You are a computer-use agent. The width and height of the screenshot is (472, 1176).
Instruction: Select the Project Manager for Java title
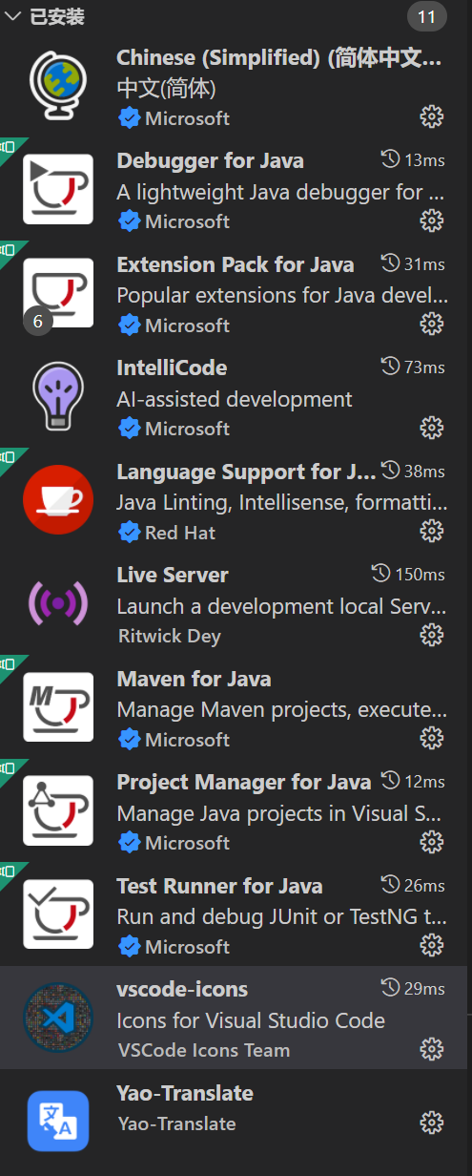click(243, 782)
